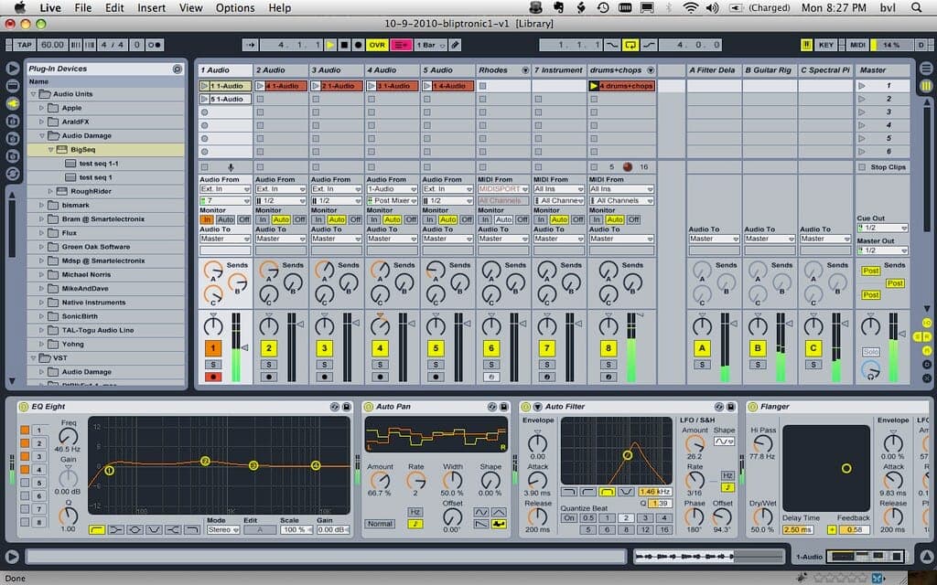Collapse the Audio Units folder
This screenshot has height=585, width=937.
34,94
